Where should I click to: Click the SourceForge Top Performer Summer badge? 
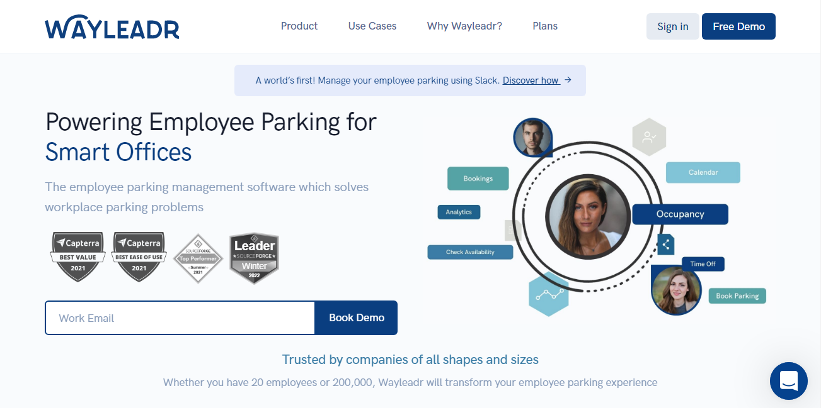pyautogui.click(x=198, y=258)
